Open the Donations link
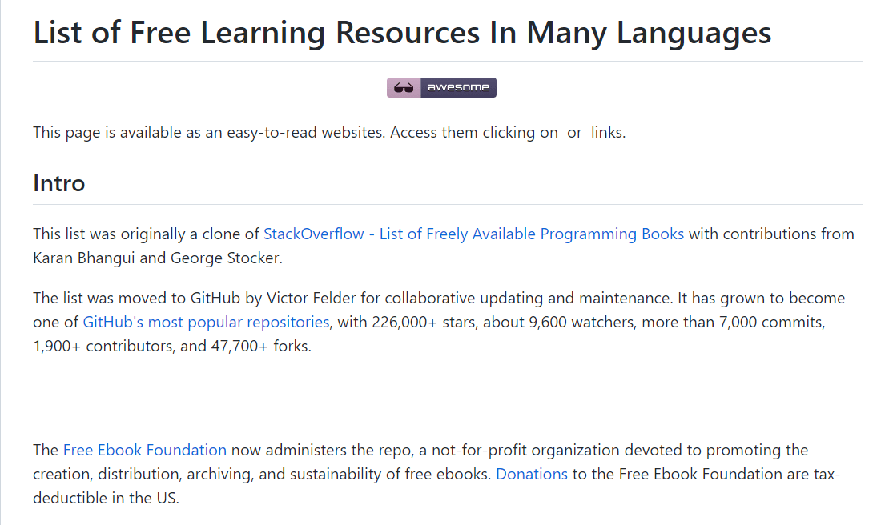The image size is (893, 525). [532, 475]
